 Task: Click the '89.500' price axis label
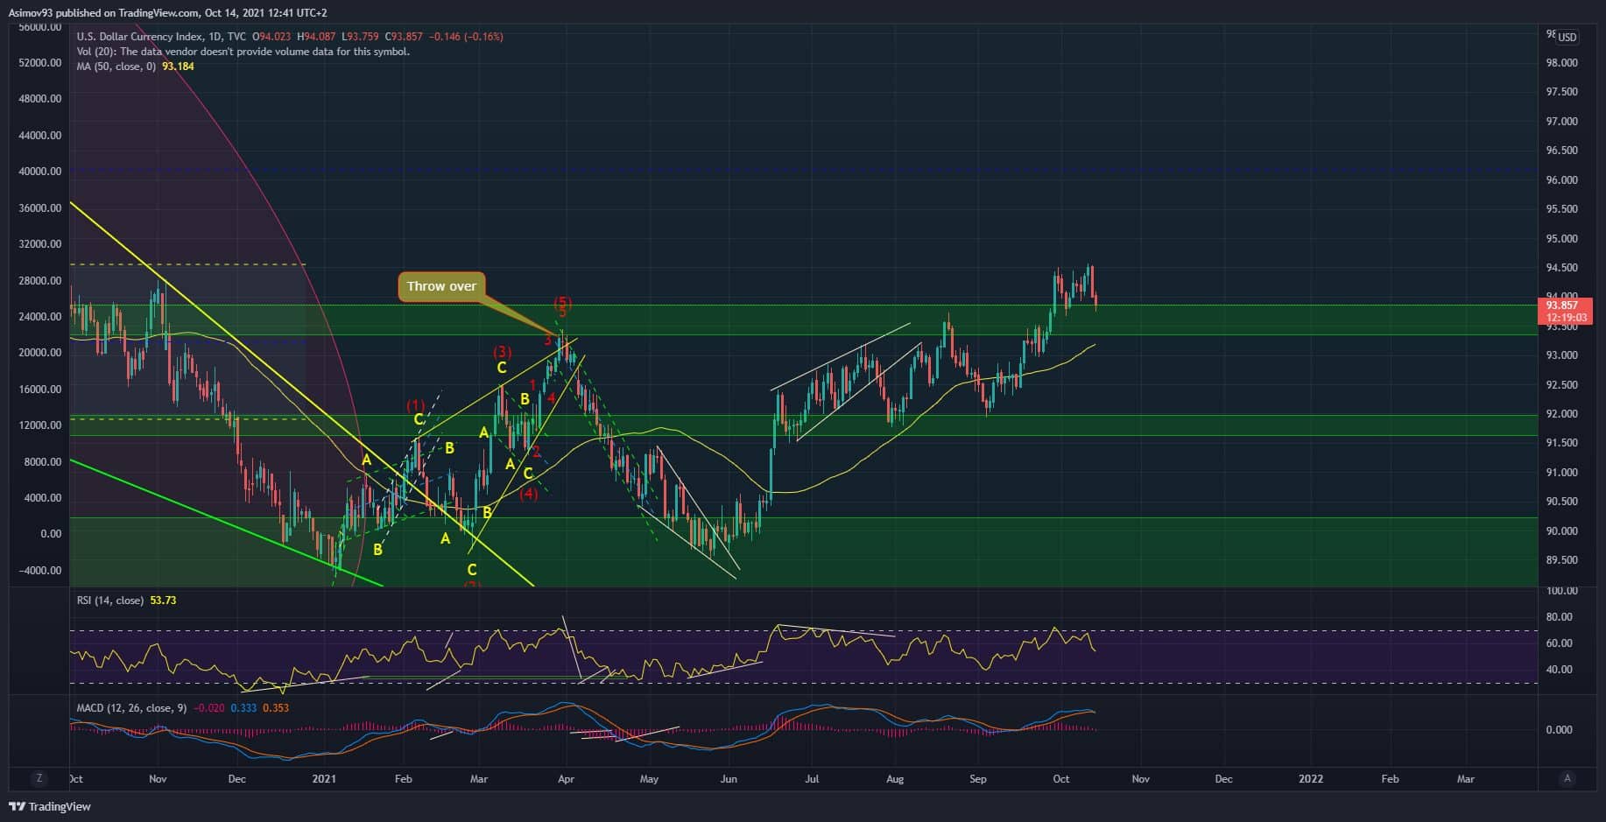pyautogui.click(x=1562, y=560)
